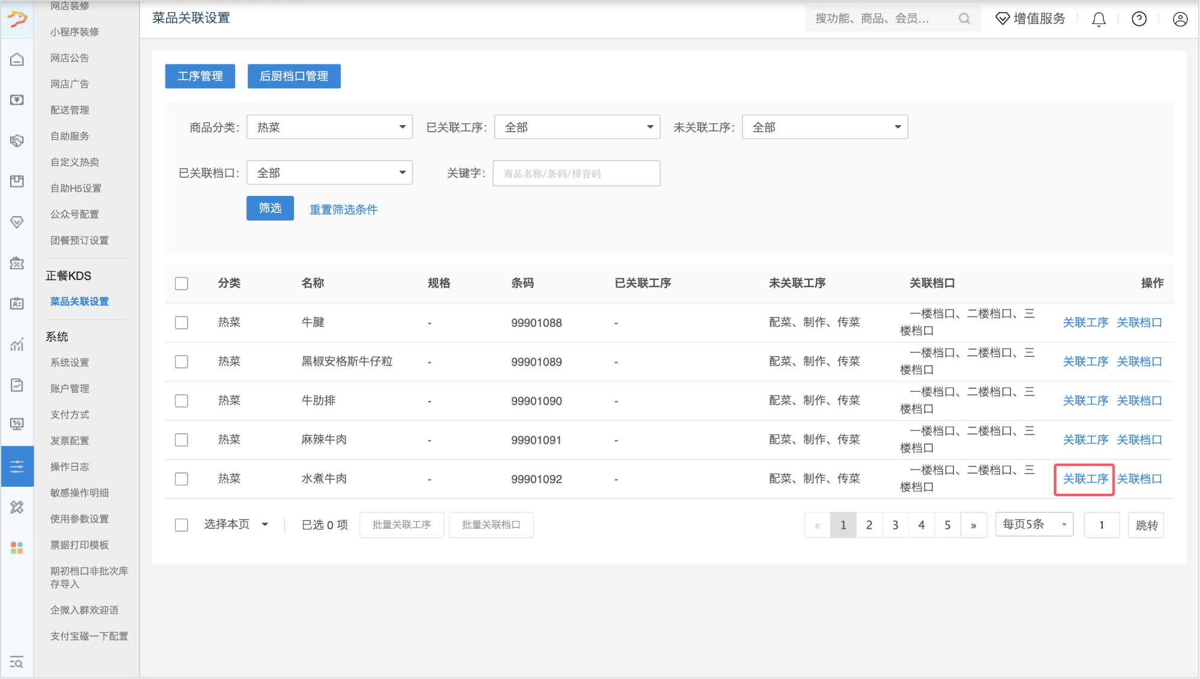Open 票据打印模板 in the side menu
Screen dimensions: 1200x679
pyautogui.click(x=79, y=545)
